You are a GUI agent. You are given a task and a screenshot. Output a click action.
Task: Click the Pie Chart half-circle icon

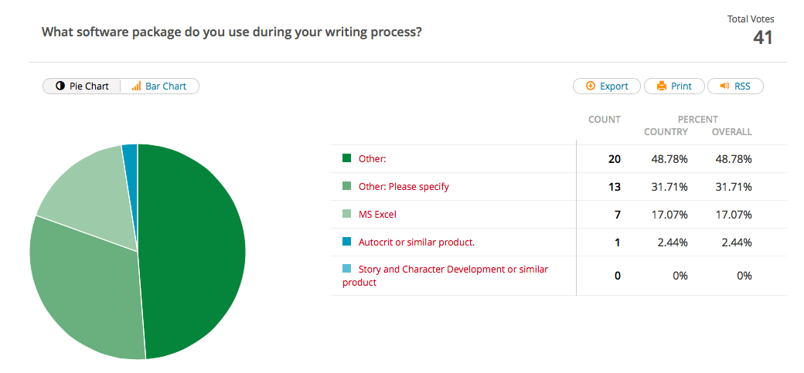point(60,86)
